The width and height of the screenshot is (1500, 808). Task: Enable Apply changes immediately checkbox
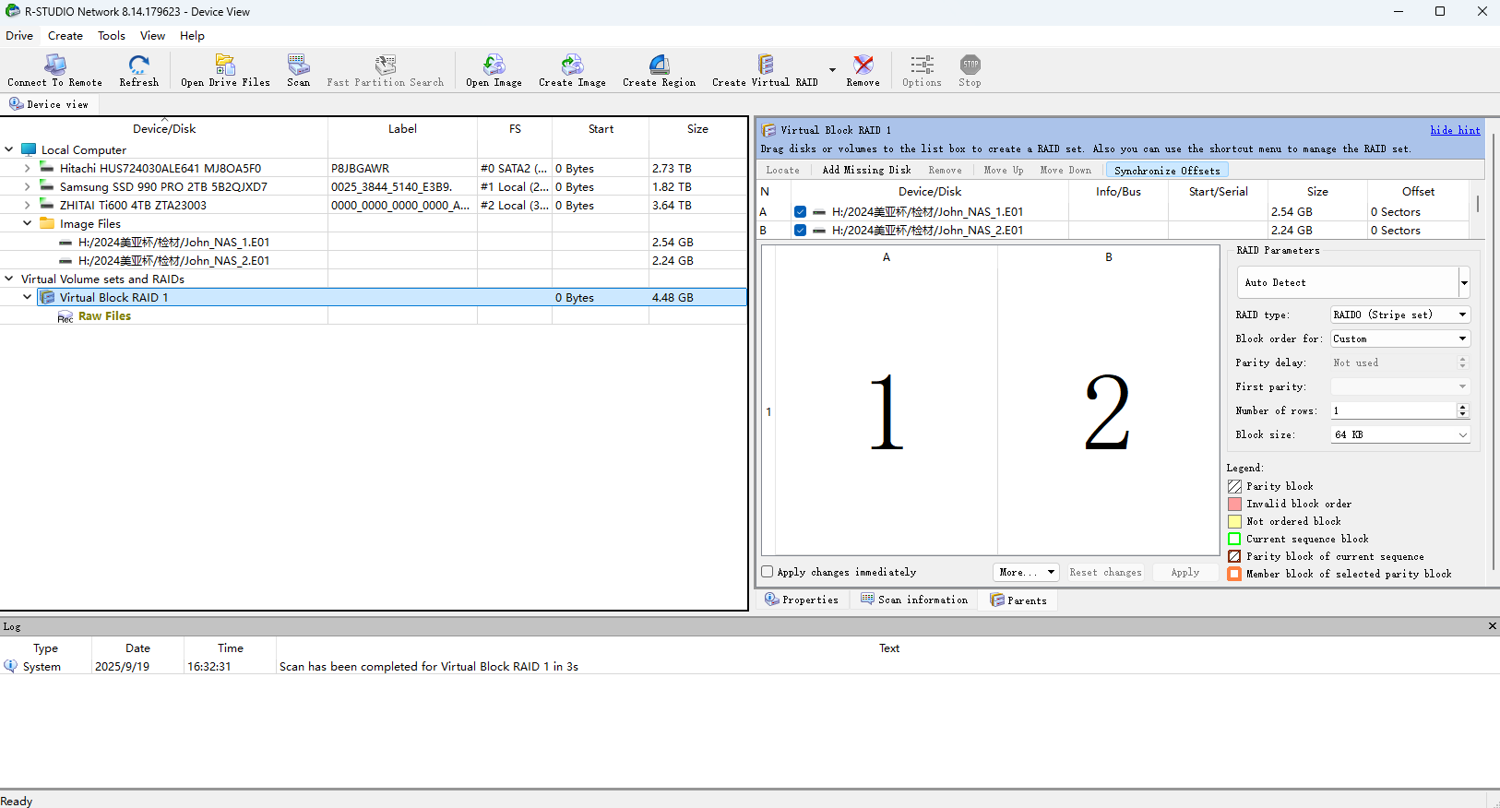click(x=768, y=572)
